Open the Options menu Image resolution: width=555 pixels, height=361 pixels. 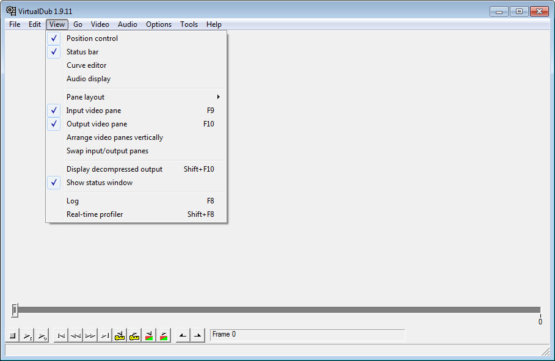coord(159,24)
